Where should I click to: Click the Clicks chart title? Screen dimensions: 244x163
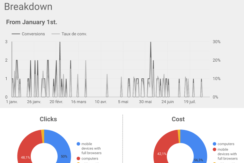point(48,119)
